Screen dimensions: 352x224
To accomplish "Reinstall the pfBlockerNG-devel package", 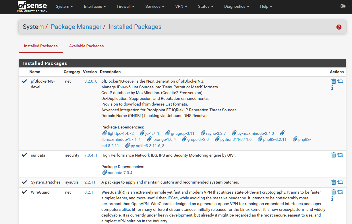I will (x=340, y=81).
